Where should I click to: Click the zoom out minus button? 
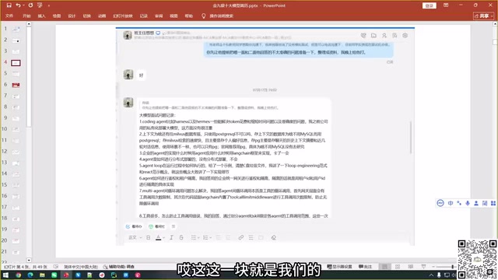coord(434,267)
